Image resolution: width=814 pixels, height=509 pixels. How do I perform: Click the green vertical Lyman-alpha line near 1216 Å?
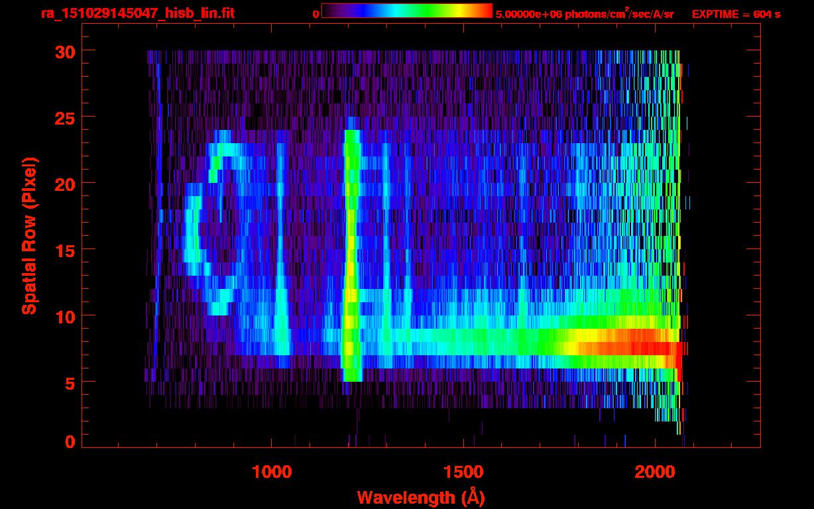(x=352, y=255)
